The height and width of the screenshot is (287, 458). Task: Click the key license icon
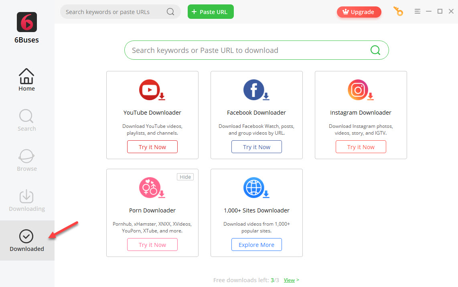399,12
